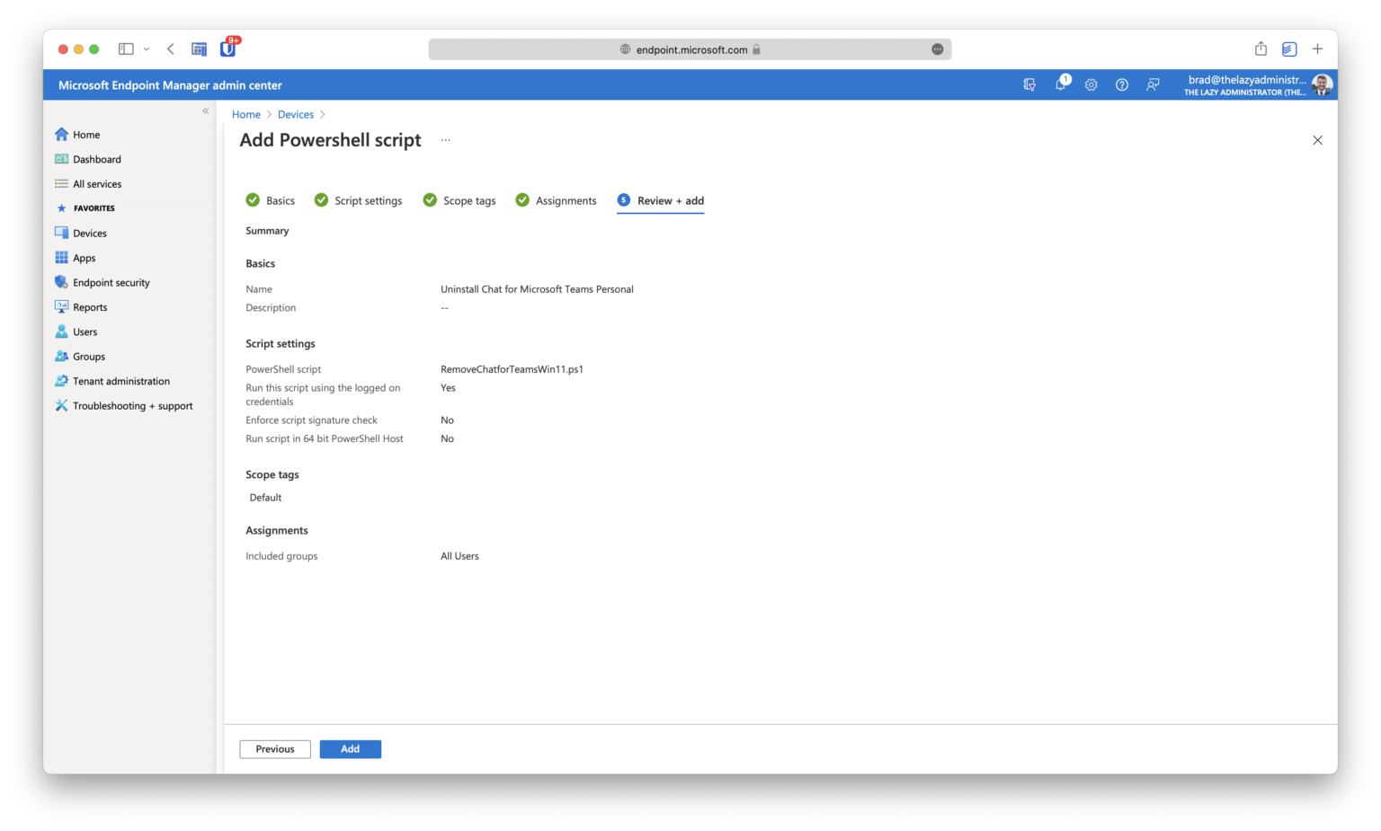Open the Home icon in sidebar
This screenshot has height=831, width=1381.
pyautogui.click(x=61, y=135)
